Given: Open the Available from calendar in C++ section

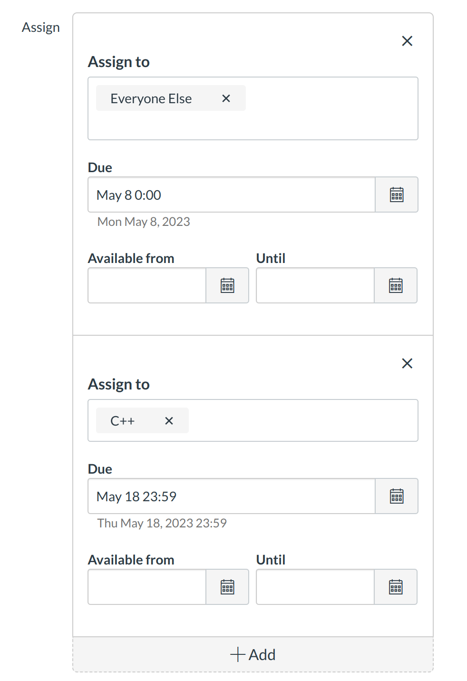Looking at the screenshot, I should 227,587.
